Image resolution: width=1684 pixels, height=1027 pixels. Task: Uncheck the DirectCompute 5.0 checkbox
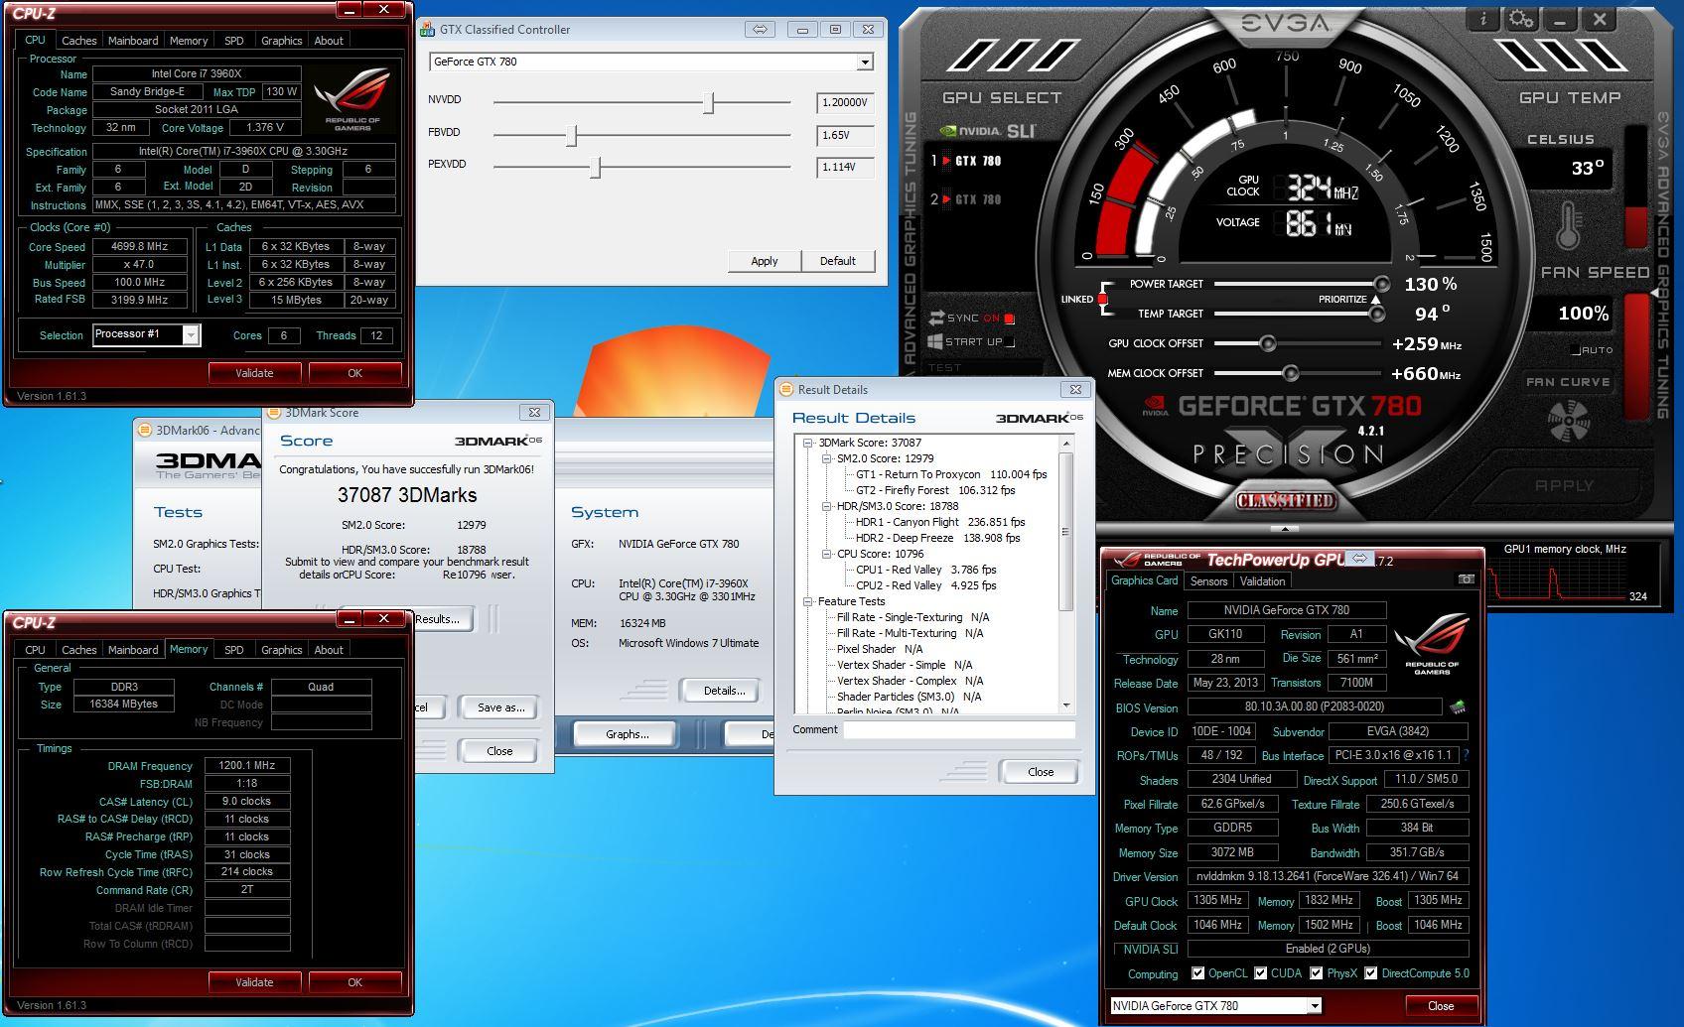1371,973
